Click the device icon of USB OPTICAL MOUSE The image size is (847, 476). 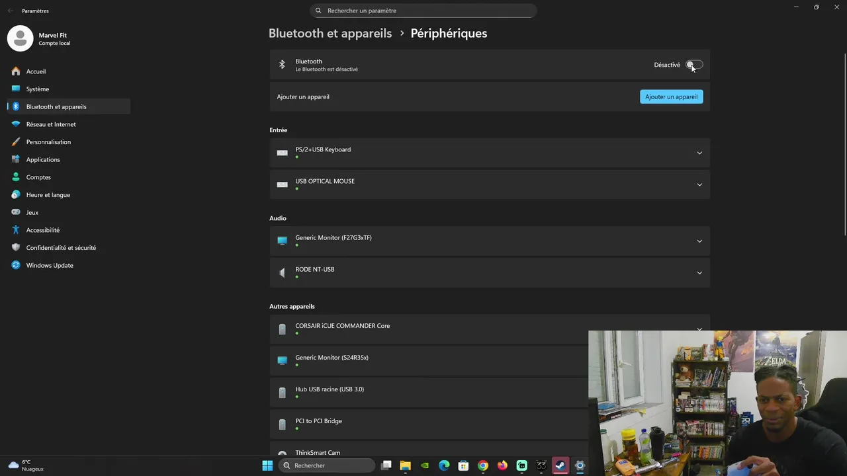click(282, 184)
